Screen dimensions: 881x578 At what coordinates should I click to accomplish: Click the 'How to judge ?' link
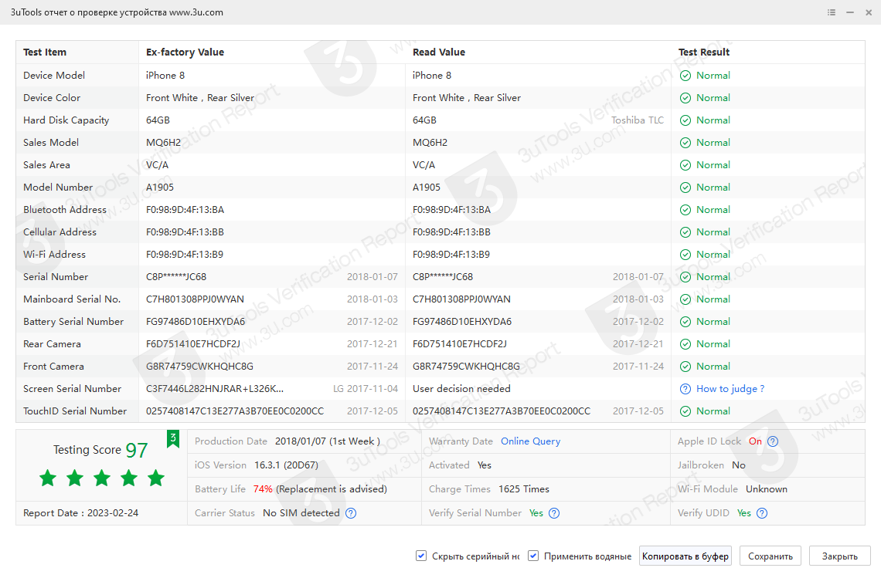click(x=730, y=389)
